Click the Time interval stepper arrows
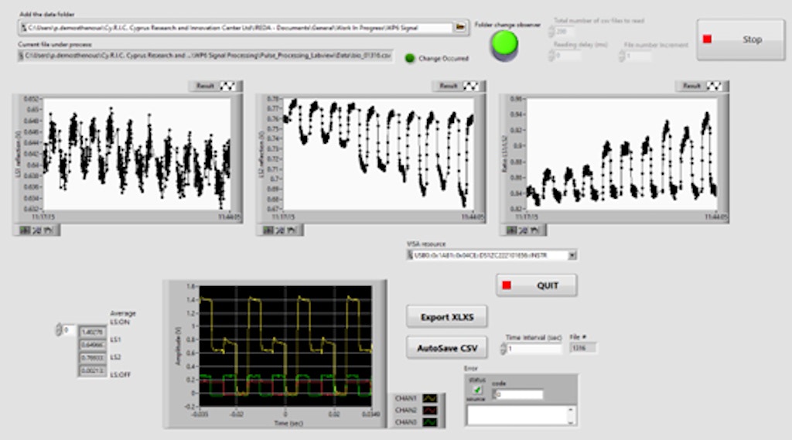The height and width of the screenshot is (440, 792). pos(503,349)
